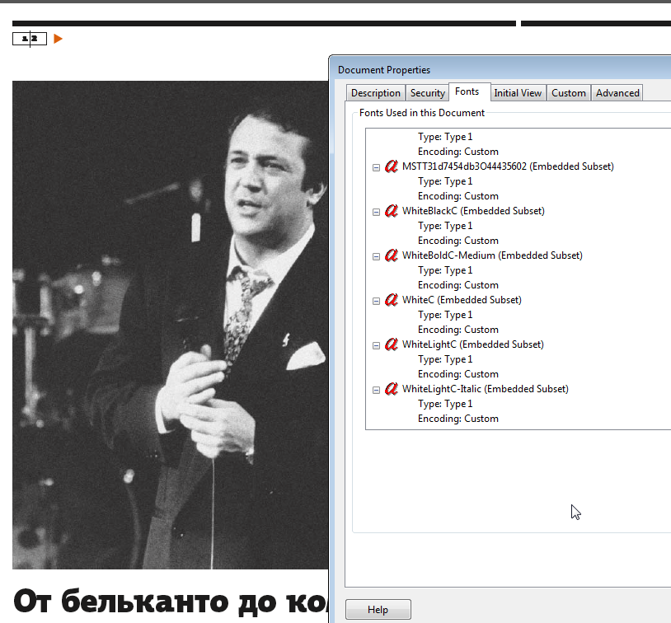
Task: Collapse the WhiteLightC font details
Action: pos(376,345)
